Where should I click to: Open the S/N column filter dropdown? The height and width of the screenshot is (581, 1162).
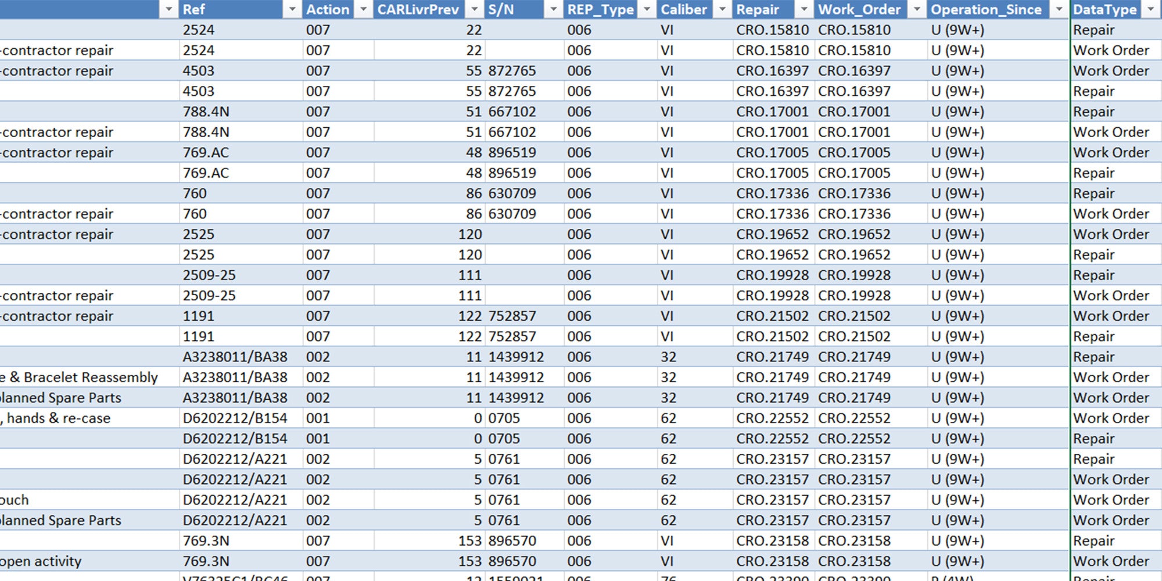553,9
